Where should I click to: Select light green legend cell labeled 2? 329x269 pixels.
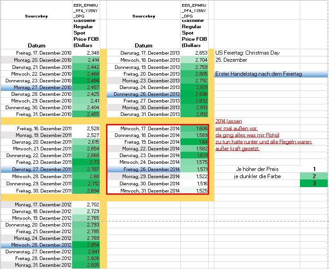tap(314, 176)
